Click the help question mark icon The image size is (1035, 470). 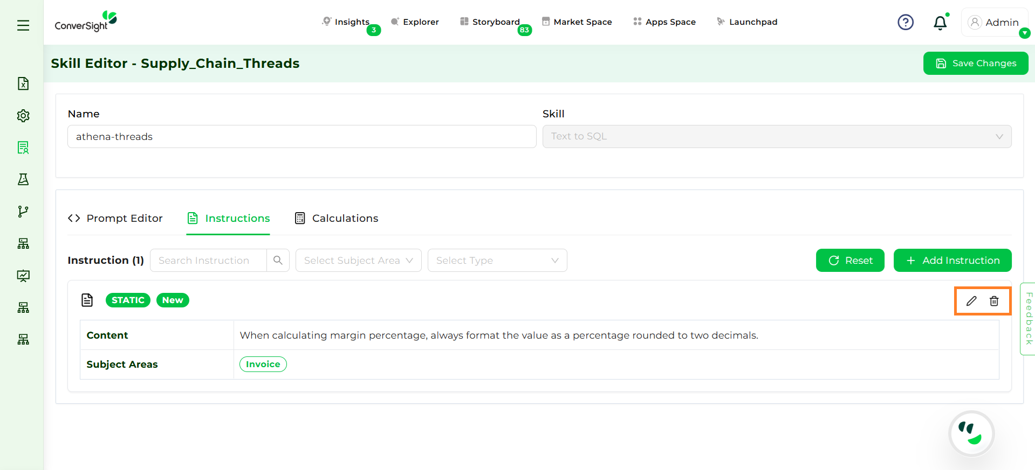point(905,22)
